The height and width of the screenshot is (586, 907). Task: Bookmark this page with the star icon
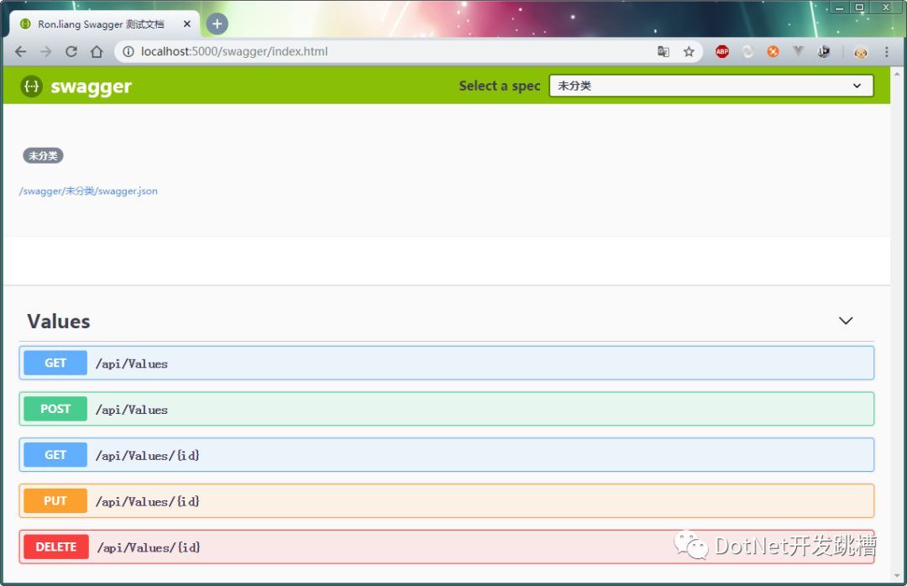[689, 51]
